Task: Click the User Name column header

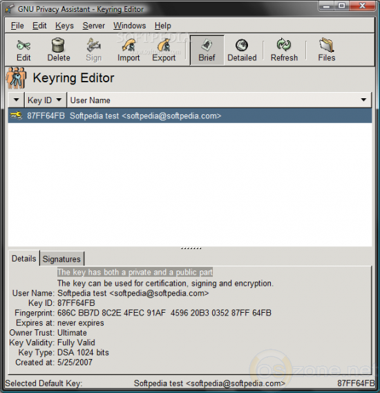Action: tap(219, 100)
